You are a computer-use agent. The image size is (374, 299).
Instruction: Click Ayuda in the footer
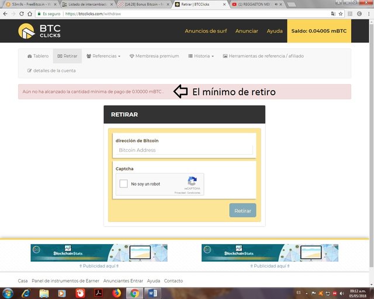click(153, 281)
